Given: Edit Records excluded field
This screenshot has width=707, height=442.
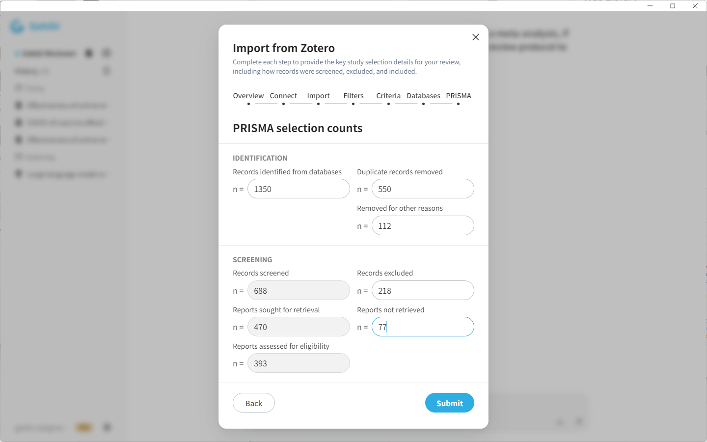Looking at the screenshot, I should point(423,291).
